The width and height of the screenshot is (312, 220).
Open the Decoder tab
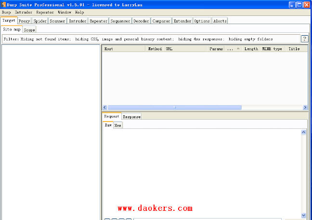141,21
